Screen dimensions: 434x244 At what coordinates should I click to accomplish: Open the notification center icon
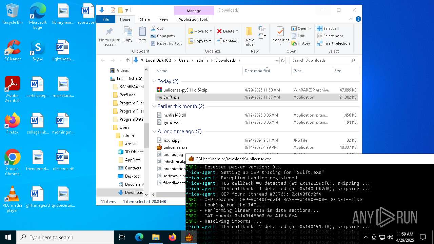point(423,237)
